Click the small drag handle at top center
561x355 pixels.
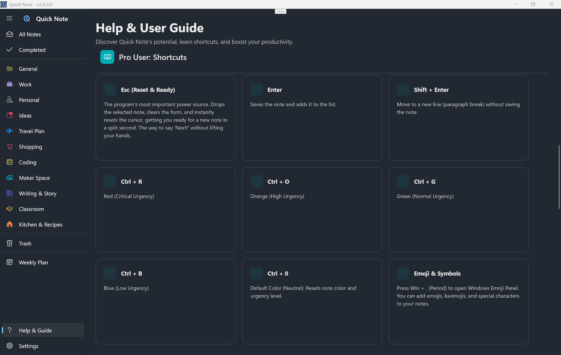(280, 11)
